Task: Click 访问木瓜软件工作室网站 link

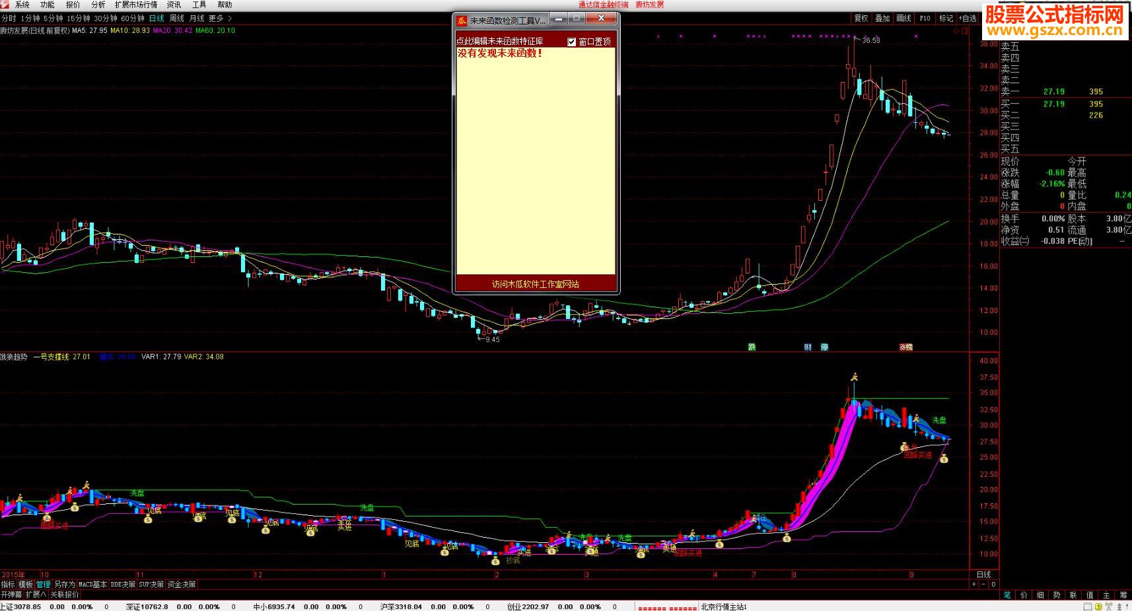Action: pyautogui.click(x=536, y=284)
